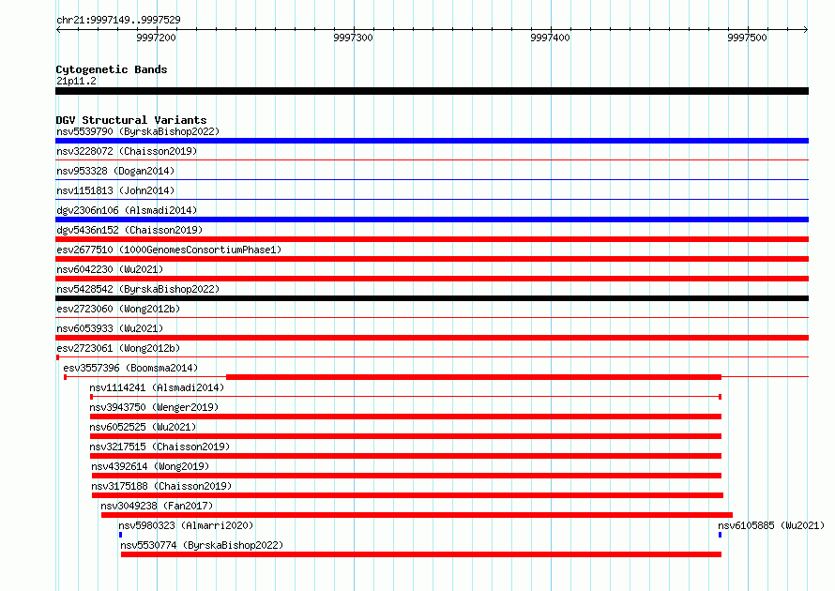Image resolution: width=835 pixels, height=591 pixels.
Task: Select the thin red line of nsv1114241
Action: click(x=406, y=397)
